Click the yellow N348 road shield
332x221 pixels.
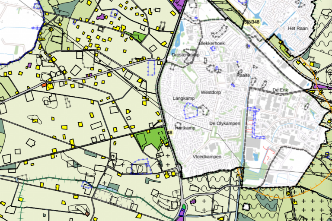coord(252,22)
